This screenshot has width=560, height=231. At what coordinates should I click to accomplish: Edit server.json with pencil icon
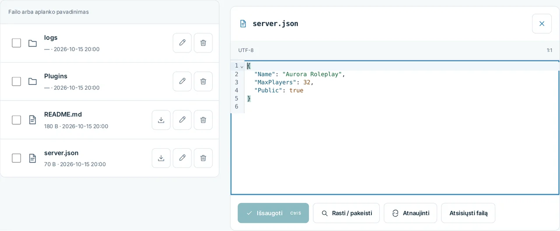click(182, 158)
